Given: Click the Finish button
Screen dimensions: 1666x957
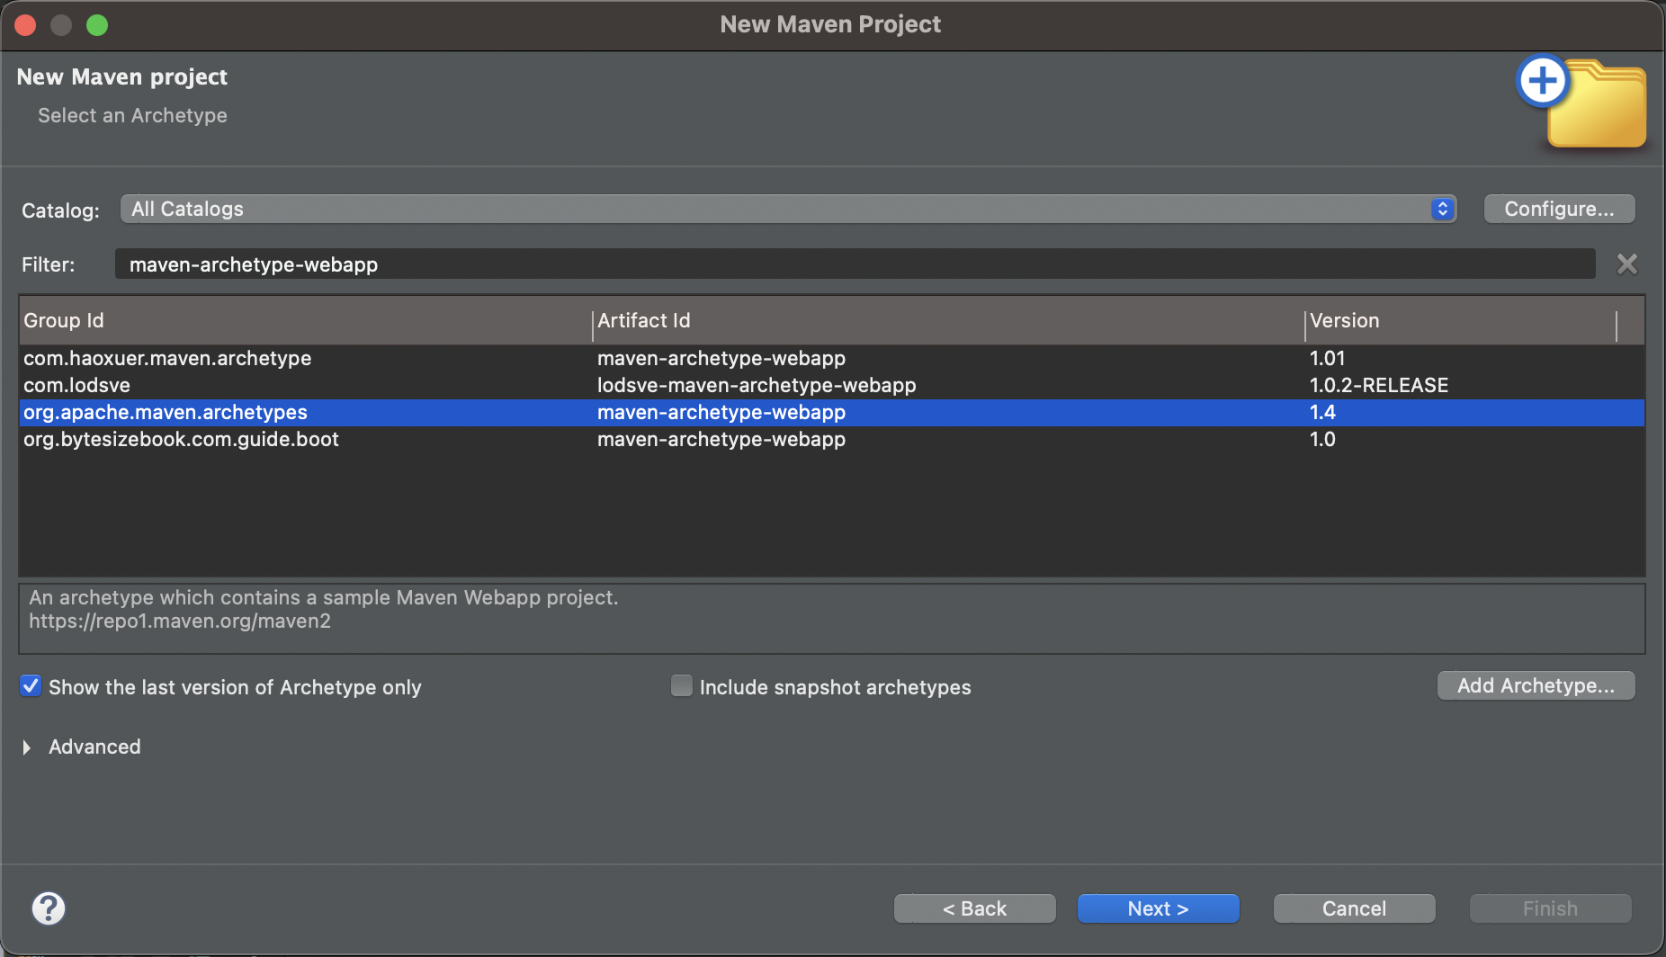Looking at the screenshot, I should [x=1550, y=908].
